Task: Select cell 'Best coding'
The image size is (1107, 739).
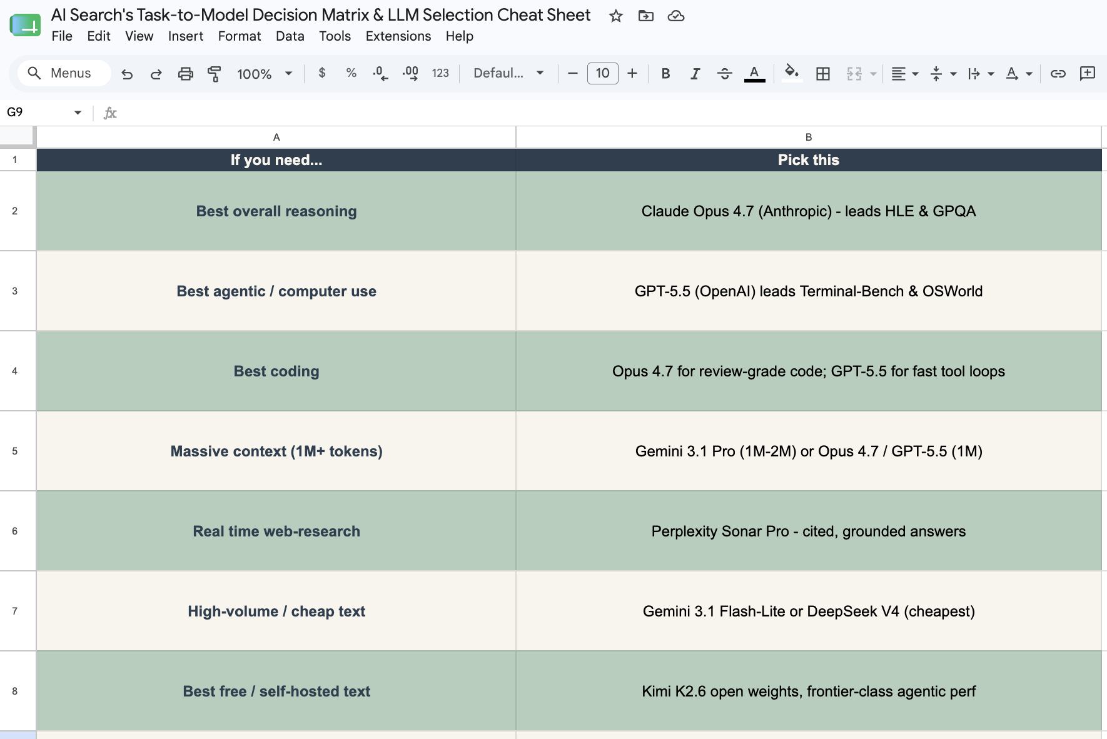Action: point(276,371)
